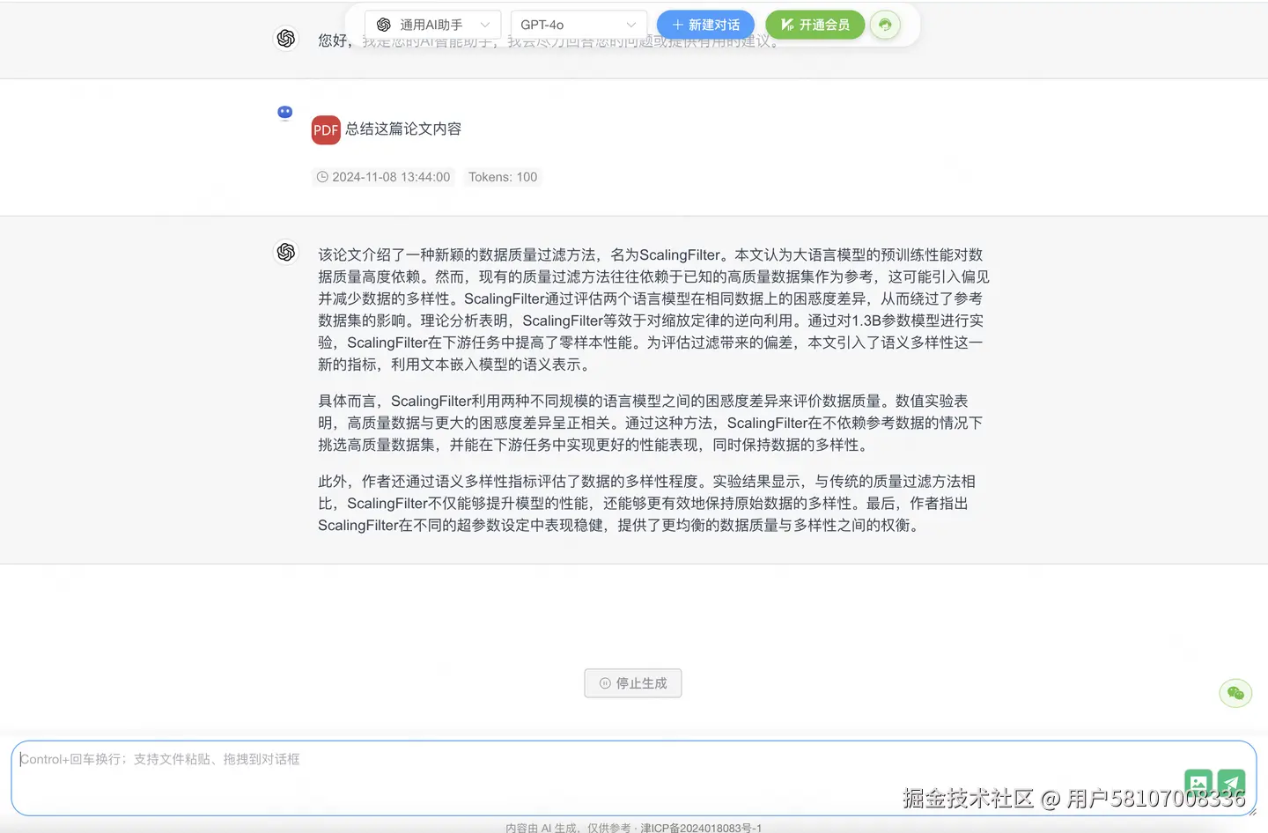
Task: Click the Tokens: 100 label
Action: pyautogui.click(x=502, y=177)
